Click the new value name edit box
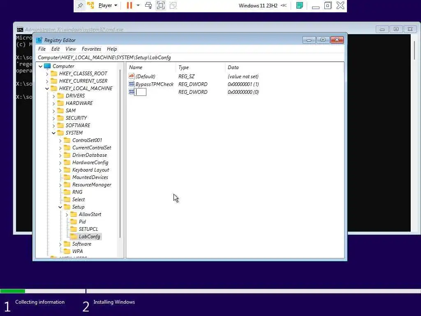 pos(141,92)
